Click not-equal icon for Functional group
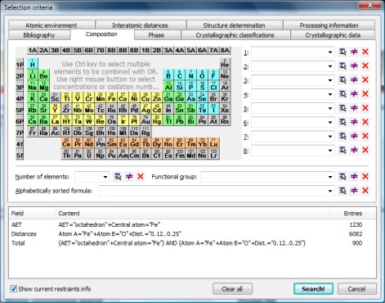 354,177
